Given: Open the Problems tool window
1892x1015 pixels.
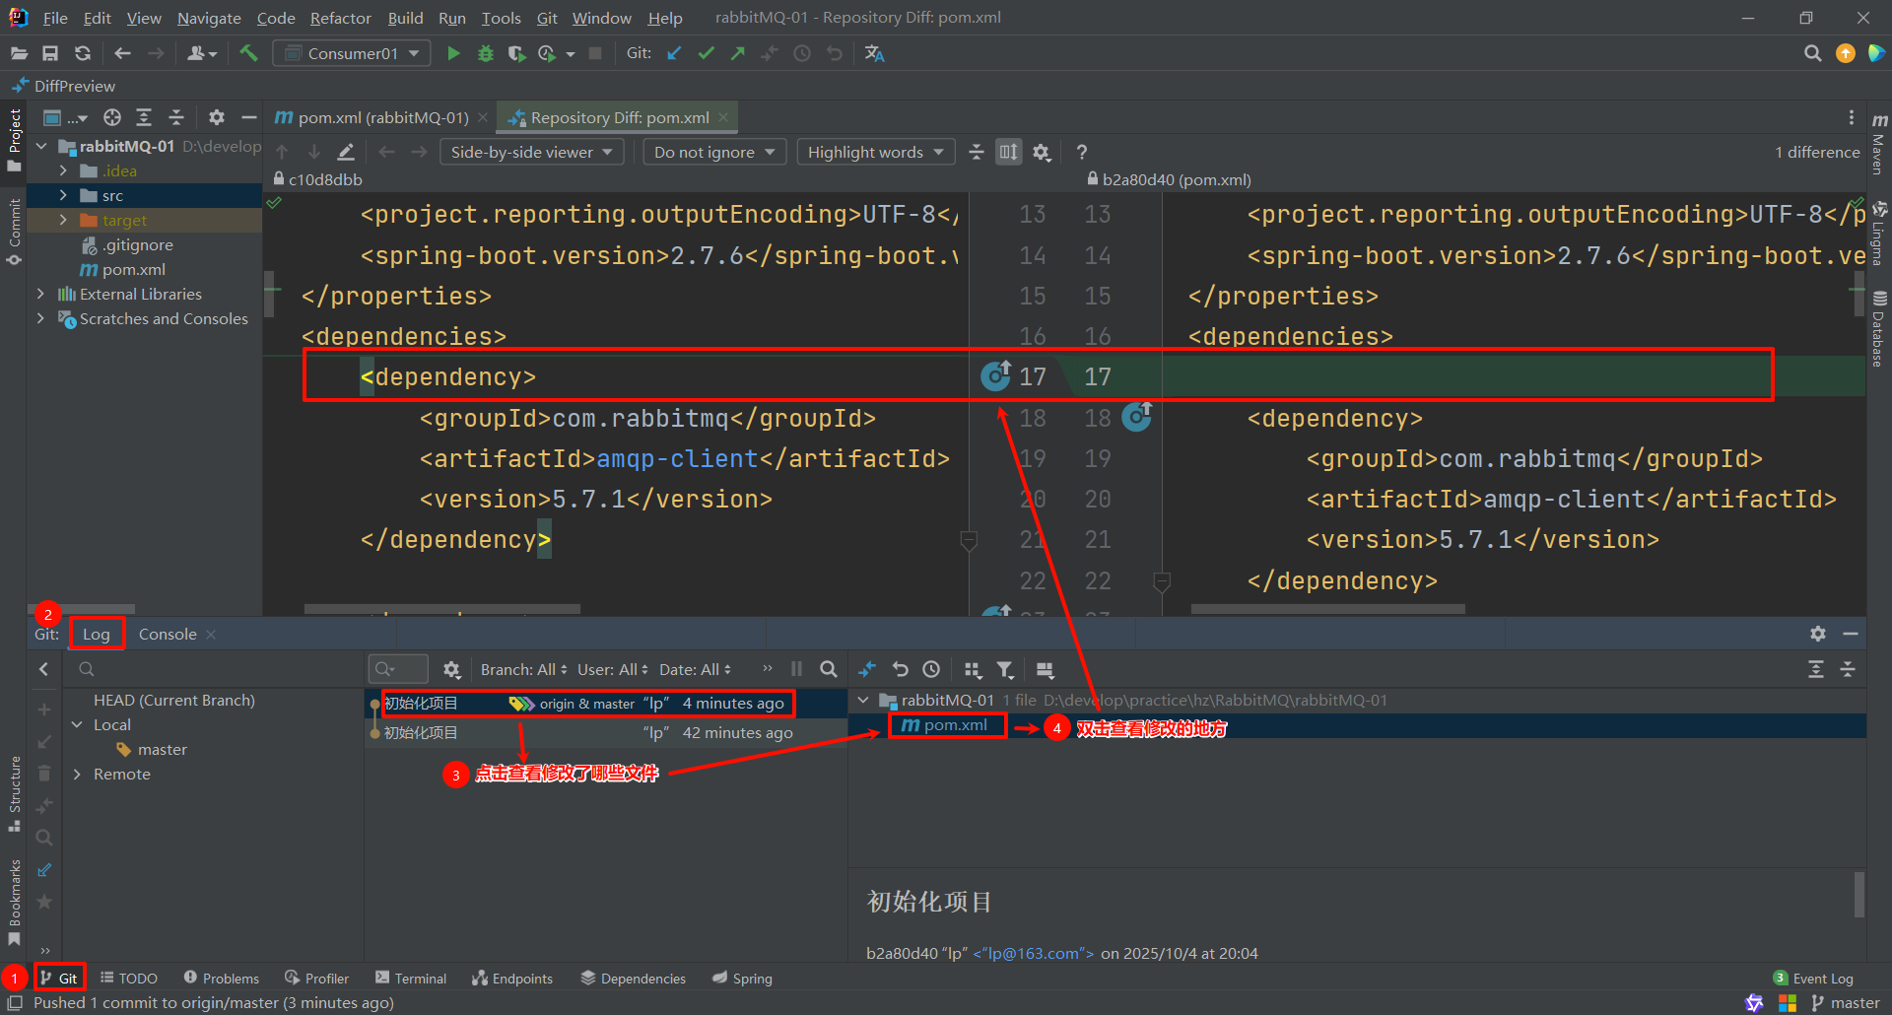Looking at the screenshot, I should (x=221, y=978).
